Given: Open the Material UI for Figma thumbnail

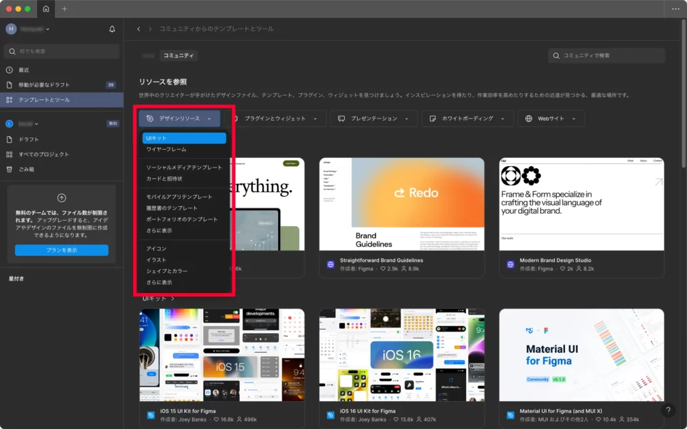Looking at the screenshot, I should tap(581, 354).
